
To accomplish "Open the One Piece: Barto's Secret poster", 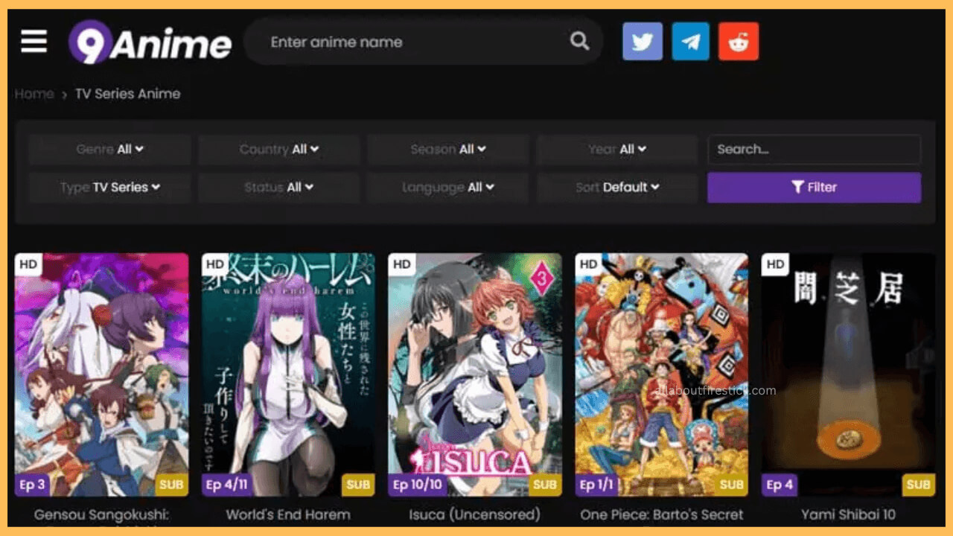I will [x=661, y=374].
